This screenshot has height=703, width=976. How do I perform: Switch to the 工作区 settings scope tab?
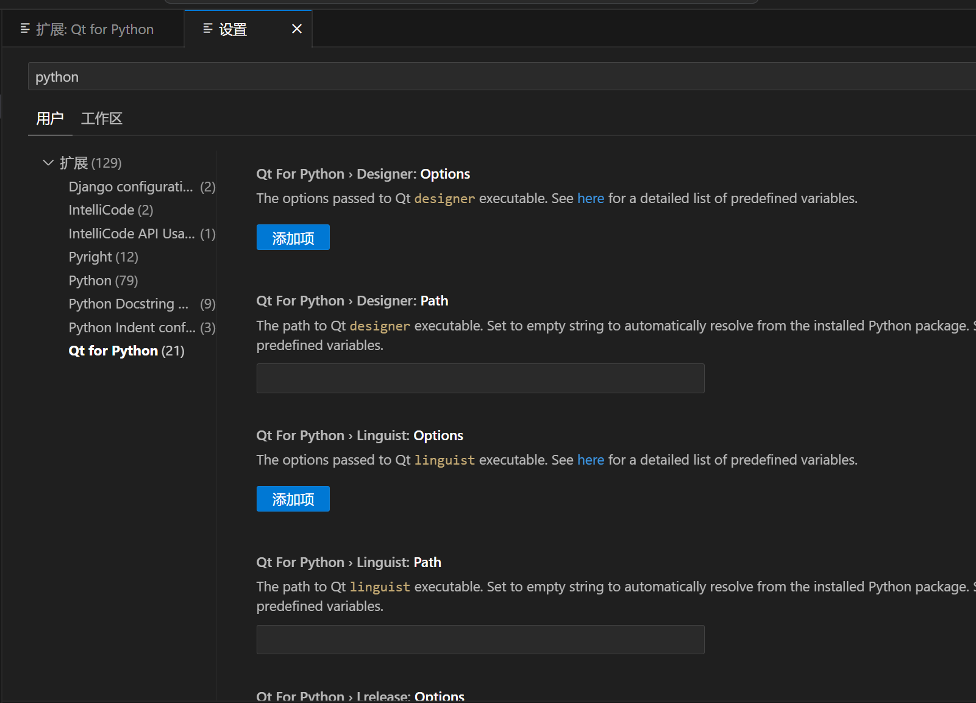click(102, 118)
